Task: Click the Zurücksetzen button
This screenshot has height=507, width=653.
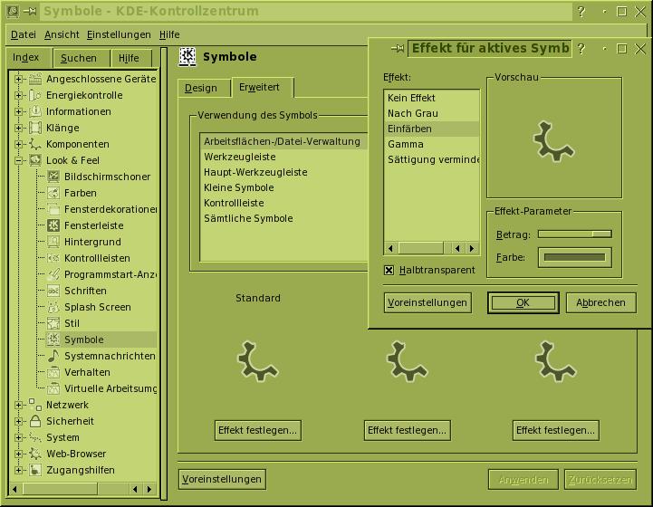Action: 600,480
